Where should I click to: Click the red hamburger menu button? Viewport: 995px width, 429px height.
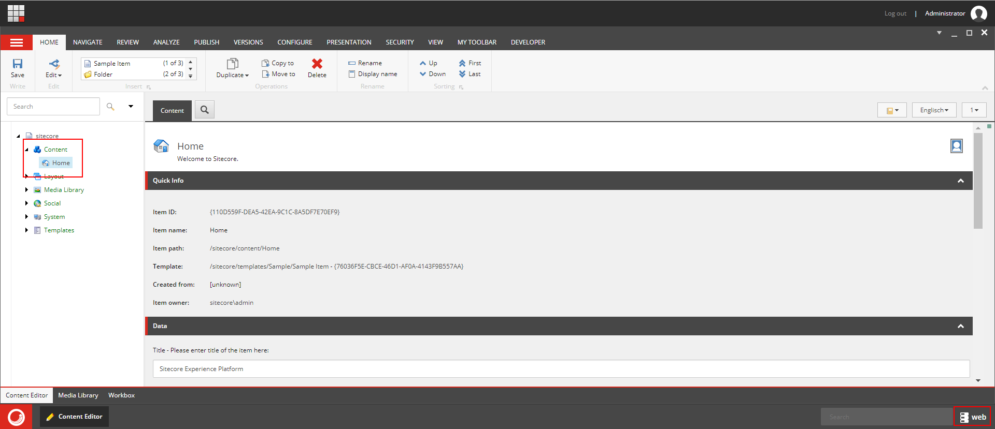(x=17, y=42)
